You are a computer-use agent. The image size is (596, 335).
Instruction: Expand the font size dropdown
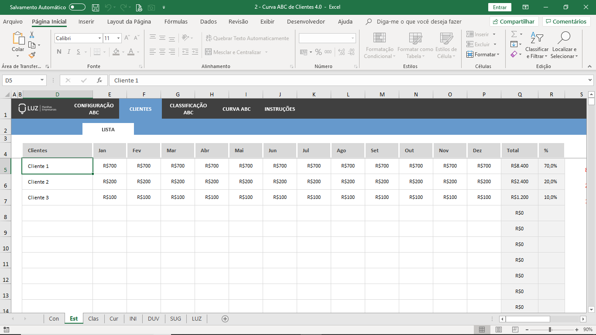coord(118,38)
